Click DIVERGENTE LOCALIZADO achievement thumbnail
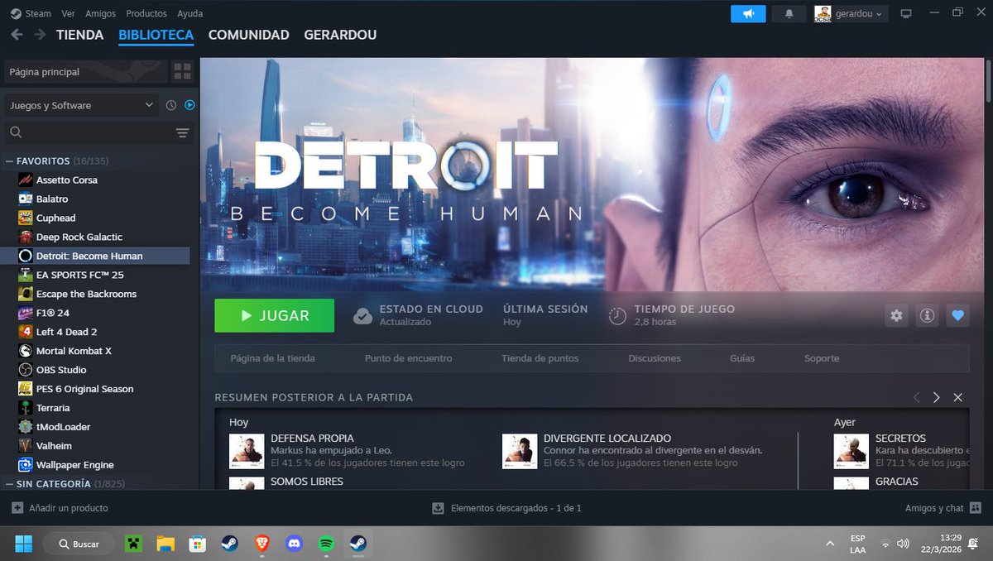The image size is (993, 561). pyautogui.click(x=520, y=451)
